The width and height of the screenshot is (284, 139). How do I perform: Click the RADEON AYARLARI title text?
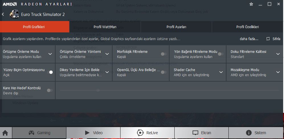tap(46, 4)
